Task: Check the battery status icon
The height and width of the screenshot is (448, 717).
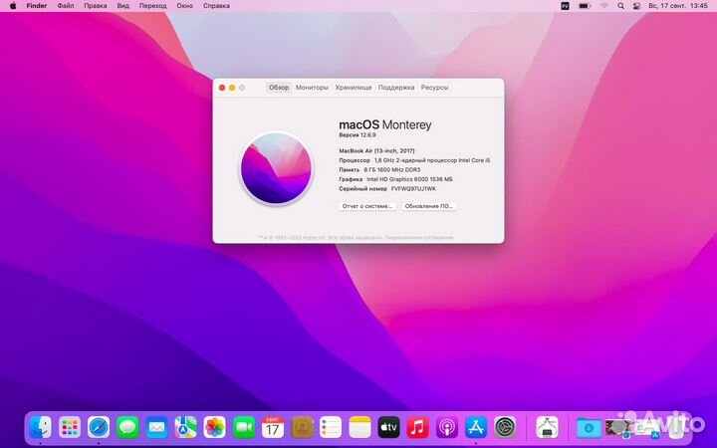Action: [x=585, y=6]
